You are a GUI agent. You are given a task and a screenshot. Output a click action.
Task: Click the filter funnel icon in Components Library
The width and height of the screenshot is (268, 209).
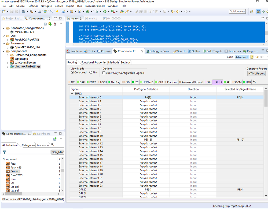[x=4, y=152]
